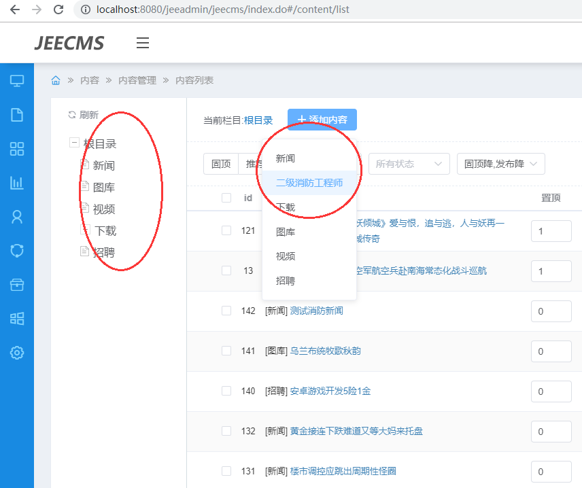
Task: Click 内容 in the breadcrumb
Action: coord(90,80)
